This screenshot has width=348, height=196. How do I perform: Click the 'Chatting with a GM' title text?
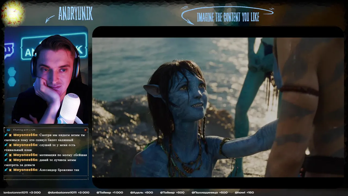24,130
